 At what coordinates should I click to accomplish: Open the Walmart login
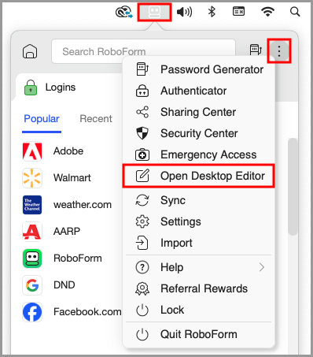(72, 178)
